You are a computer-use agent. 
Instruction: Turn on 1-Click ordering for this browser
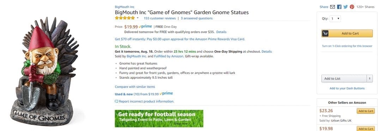point(347,46)
